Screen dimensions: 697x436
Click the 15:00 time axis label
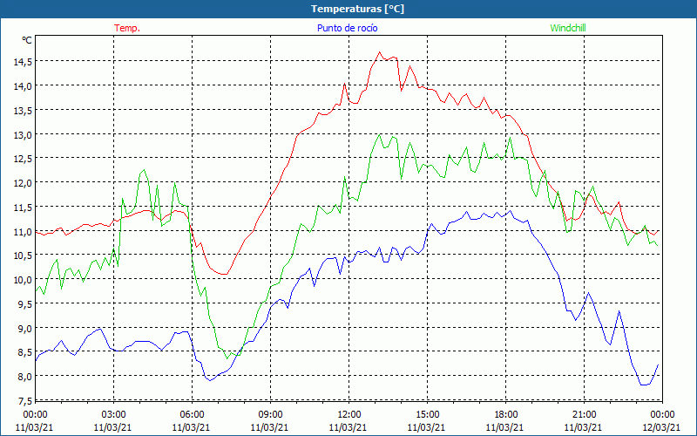pyautogui.click(x=427, y=415)
